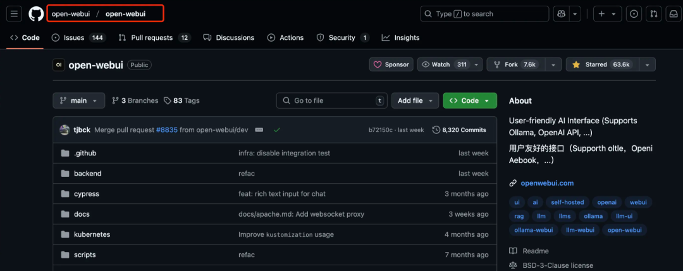Viewport: 683px width, 271px height.
Task: Click the search magnifier in the header
Action: [429, 14]
